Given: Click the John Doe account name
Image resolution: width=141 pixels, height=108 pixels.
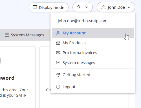Looking at the screenshot, I should [x=116, y=7].
